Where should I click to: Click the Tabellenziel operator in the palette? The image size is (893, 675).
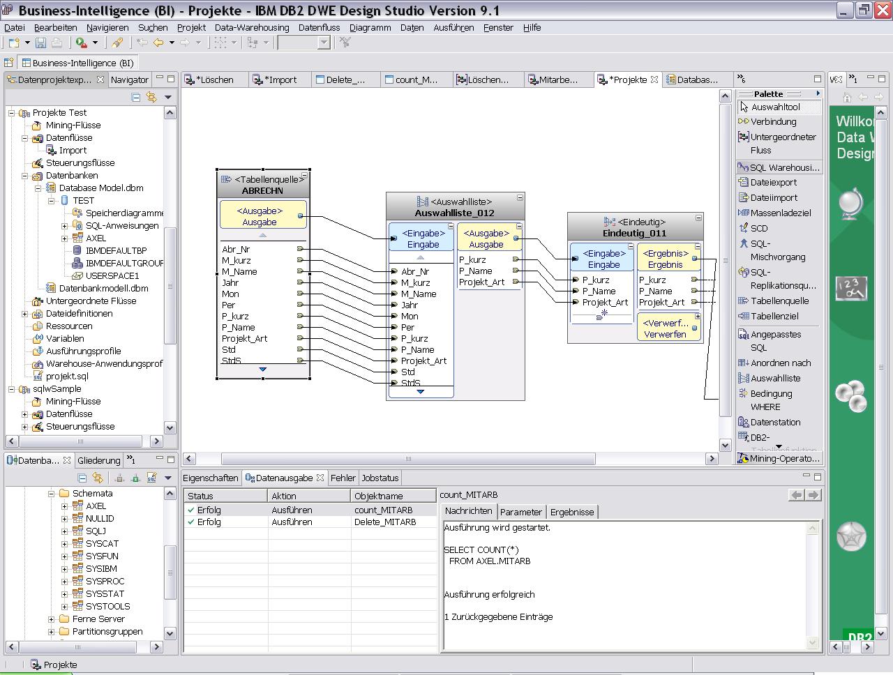[774, 316]
